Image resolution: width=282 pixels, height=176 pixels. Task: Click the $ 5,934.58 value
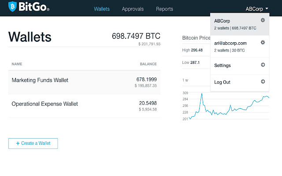pos(148,110)
